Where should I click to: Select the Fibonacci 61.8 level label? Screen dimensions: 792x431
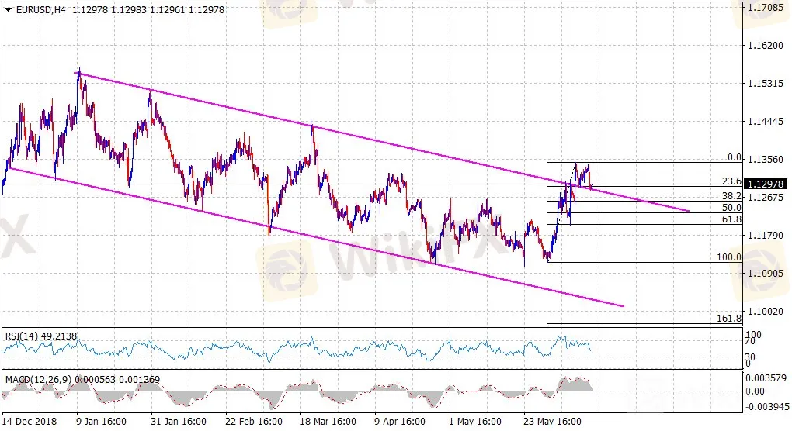click(x=732, y=219)
